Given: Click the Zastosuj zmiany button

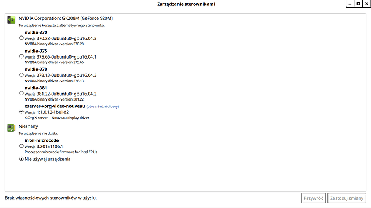Looking at the screenshot, I should tap(347, 198).
